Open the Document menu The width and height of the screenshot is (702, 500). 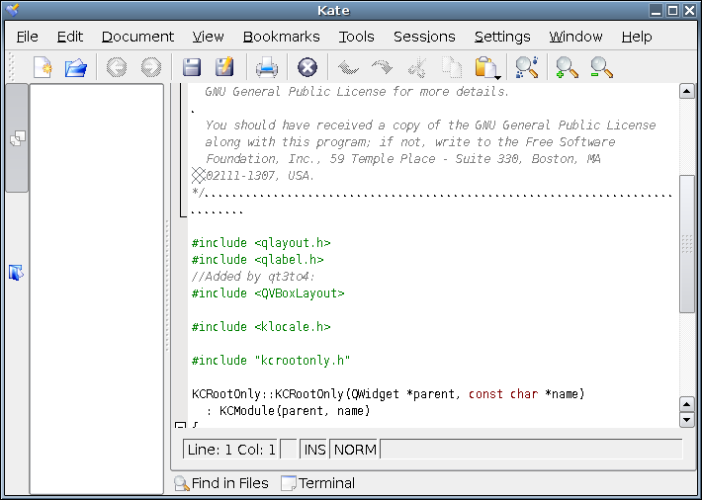137,37
